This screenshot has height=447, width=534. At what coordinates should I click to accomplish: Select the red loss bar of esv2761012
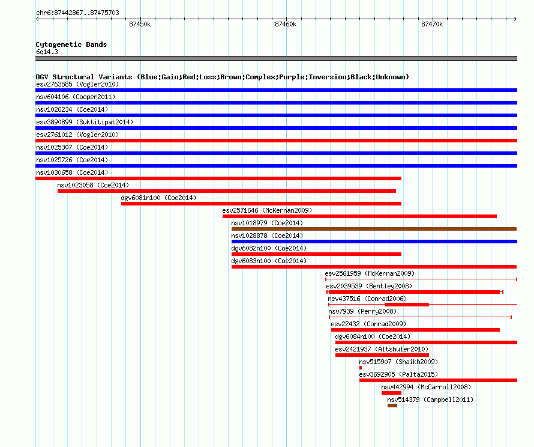[276, 141]
